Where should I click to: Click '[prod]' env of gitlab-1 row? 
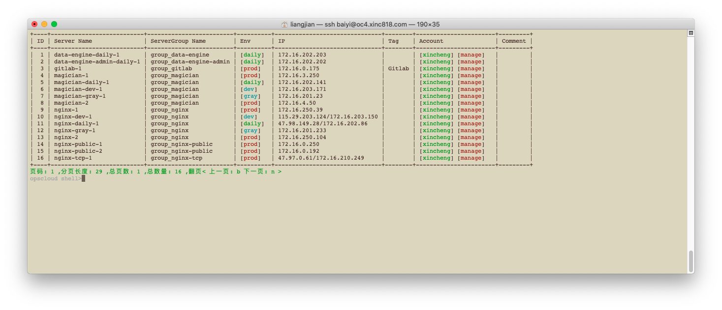pos(251,69)
